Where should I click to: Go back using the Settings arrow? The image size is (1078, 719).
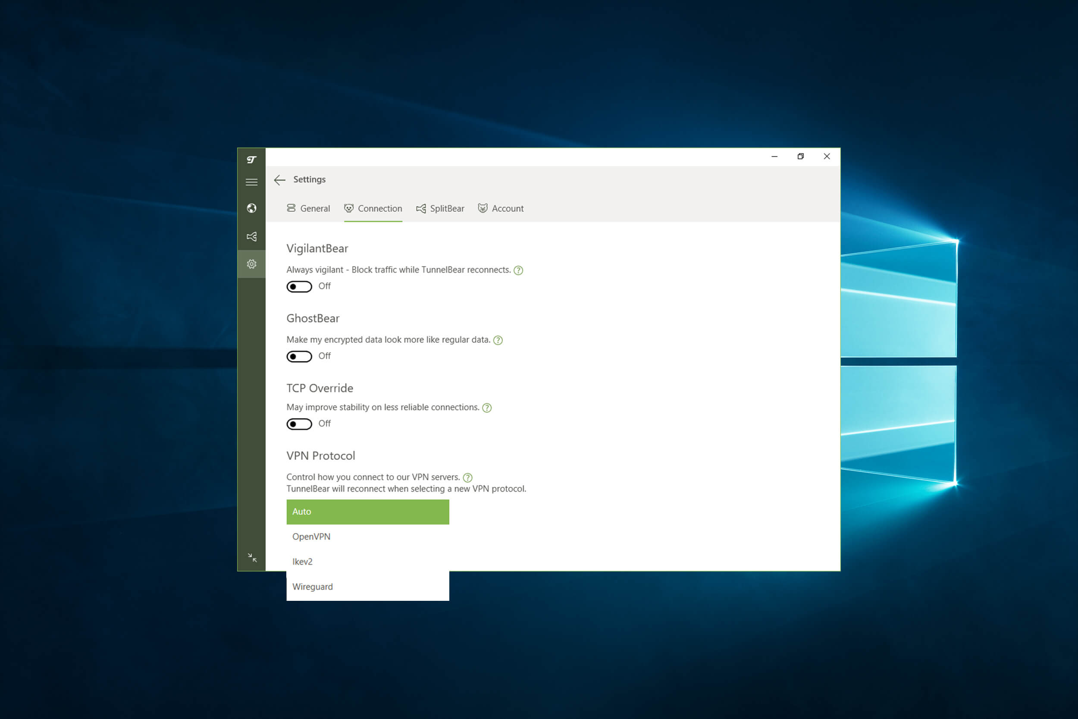[279, 180]
